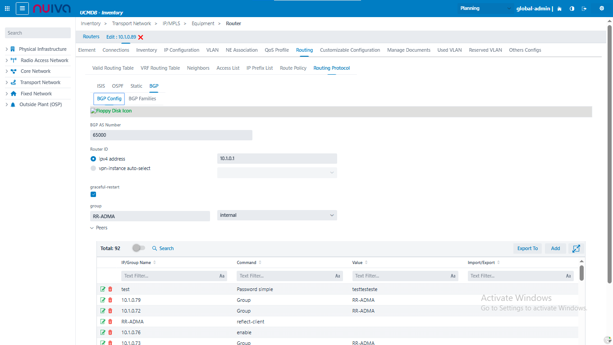This screenshot has height=345, width=613.
Task: Go to home via house icon
Action: pyautogui.click(x=559, y=9)
